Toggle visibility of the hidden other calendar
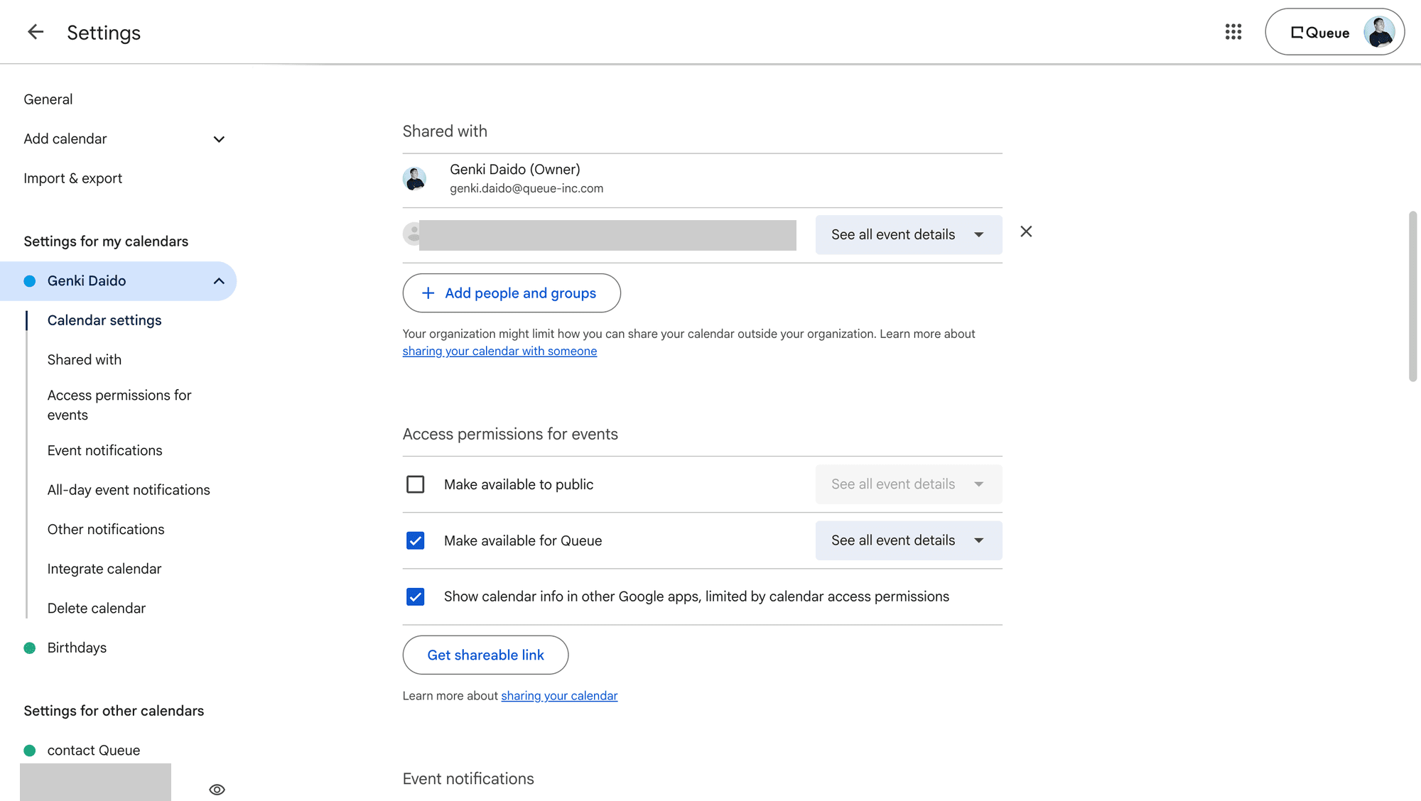Image resolution: width=1421 pixels, height=801 pixels. (217, 789)
